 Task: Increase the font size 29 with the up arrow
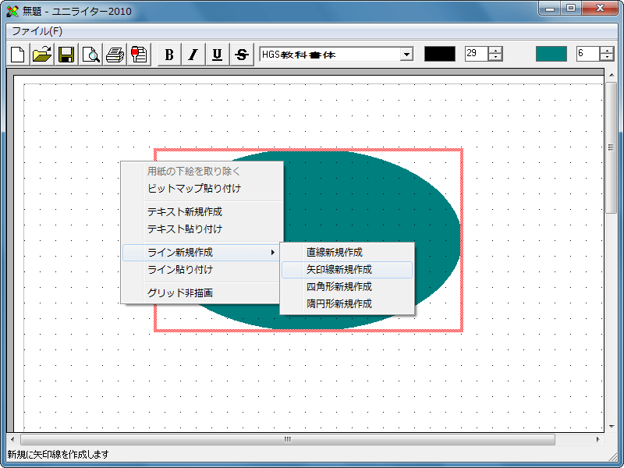click(x=495, y=50)
